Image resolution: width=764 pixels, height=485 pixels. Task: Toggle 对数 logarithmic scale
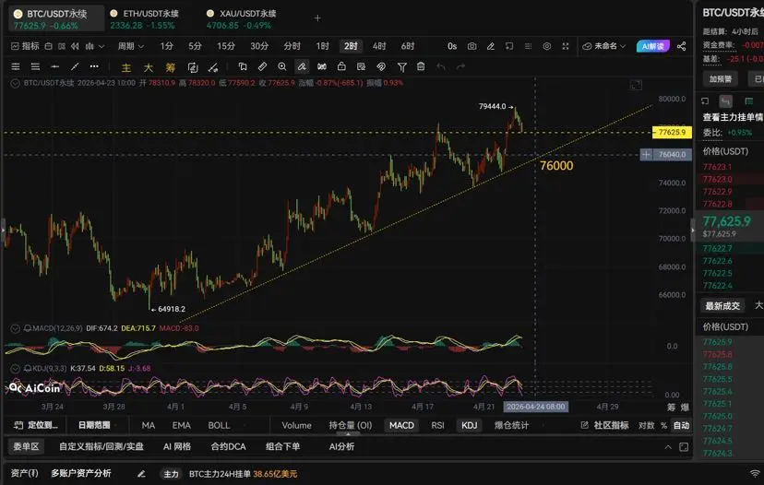pos(646,426)
